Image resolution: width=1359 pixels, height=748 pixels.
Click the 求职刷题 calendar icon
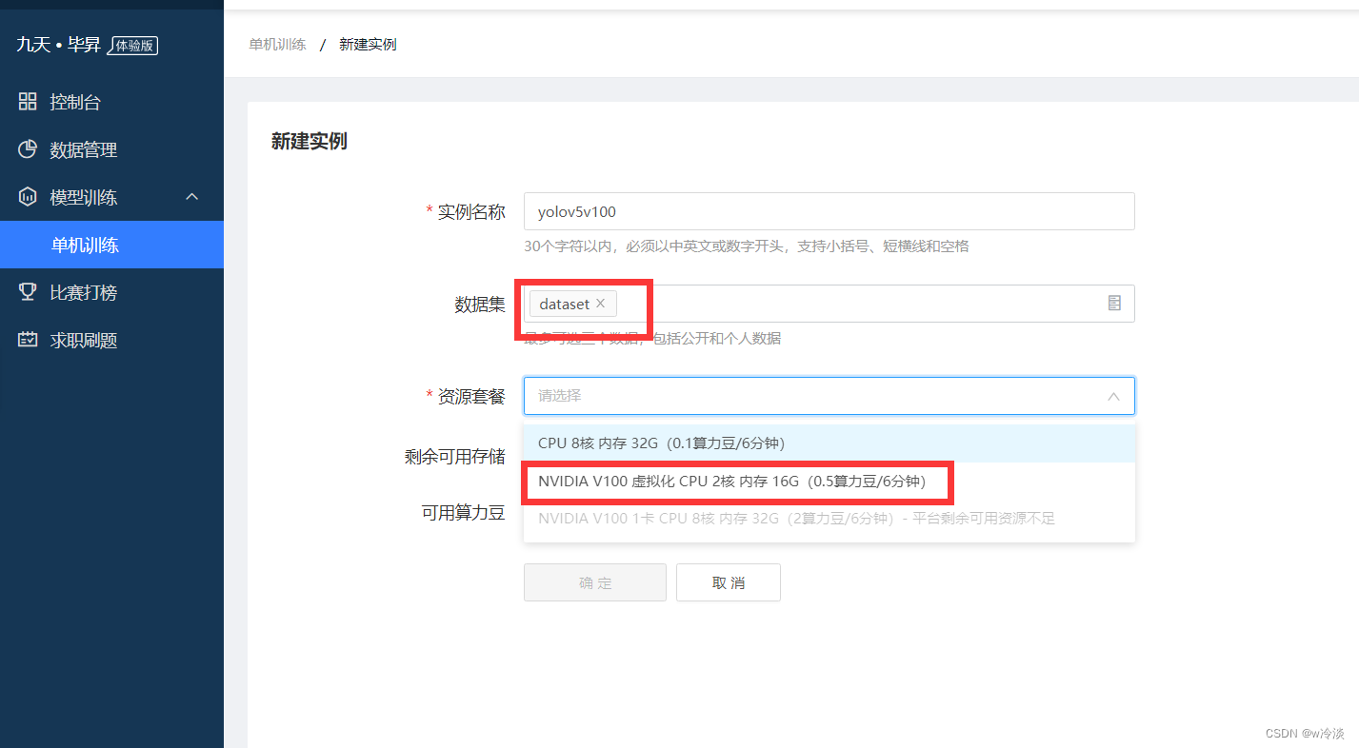[28, 340]
